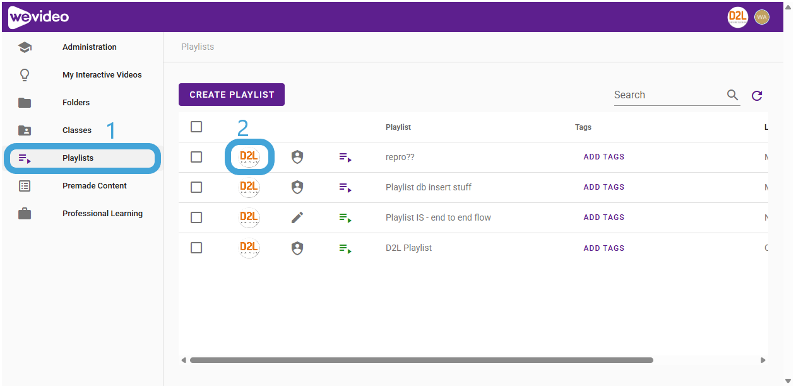Click the Playlists sidebar icon
This screenshot has height=387, width=796.
tap(25, 158)
